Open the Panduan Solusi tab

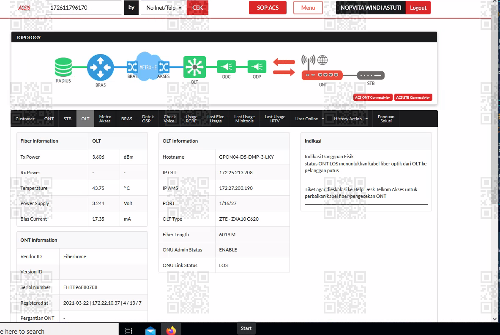click(386, 119)
